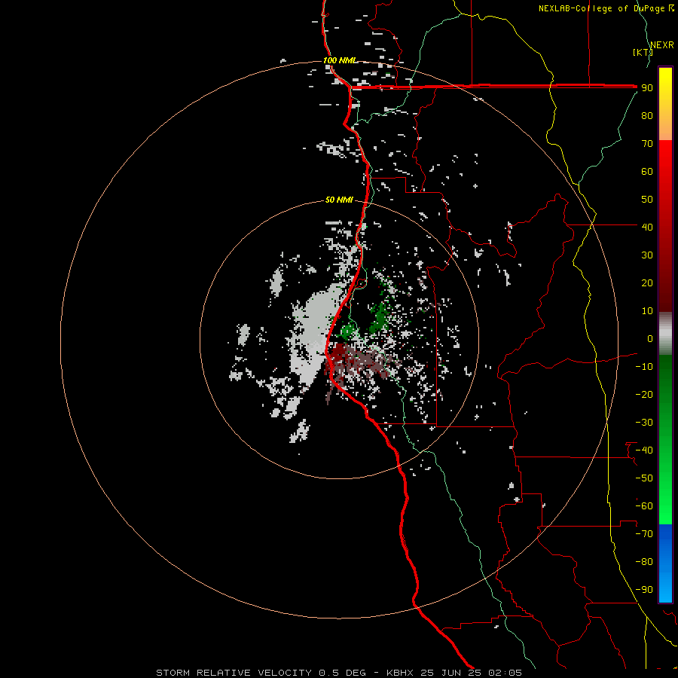Click the 10 value on the velocity scale
This screenshot has width=678, height=678.
(x=647, y=311)
